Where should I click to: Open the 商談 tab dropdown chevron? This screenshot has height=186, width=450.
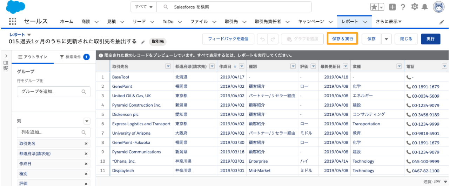[96, 22]
